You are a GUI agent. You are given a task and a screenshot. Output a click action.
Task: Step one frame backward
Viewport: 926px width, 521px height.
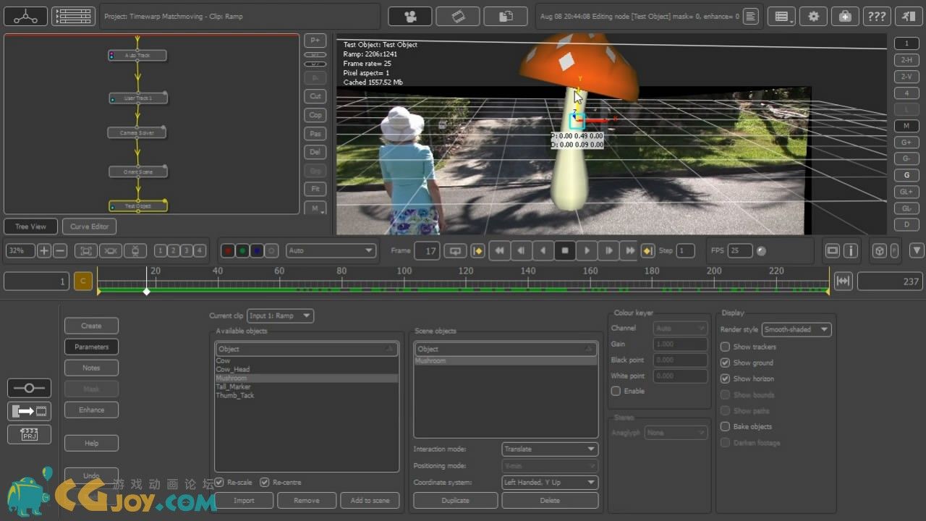pyautogui.click(x=521, y=250)
